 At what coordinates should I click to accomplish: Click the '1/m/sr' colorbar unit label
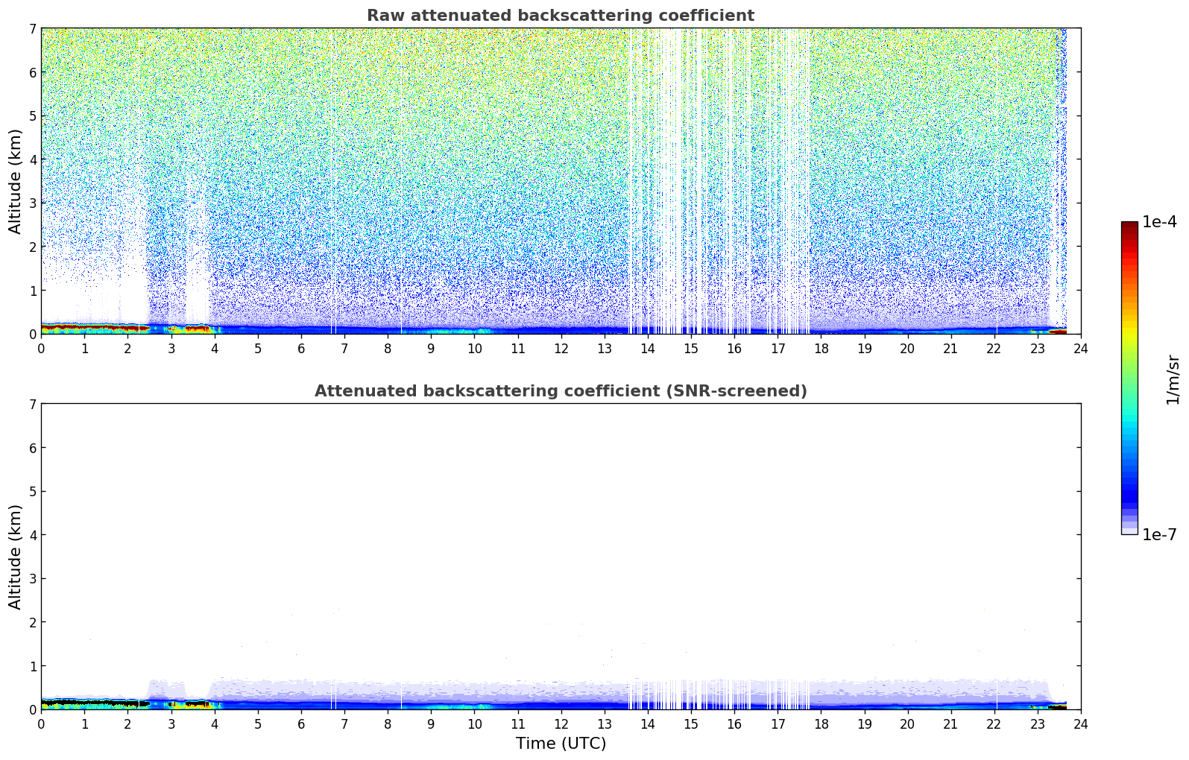[x=1173, y=379]
